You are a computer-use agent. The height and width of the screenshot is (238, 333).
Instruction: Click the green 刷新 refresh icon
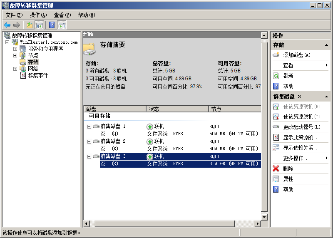click(x=276, y=76)
